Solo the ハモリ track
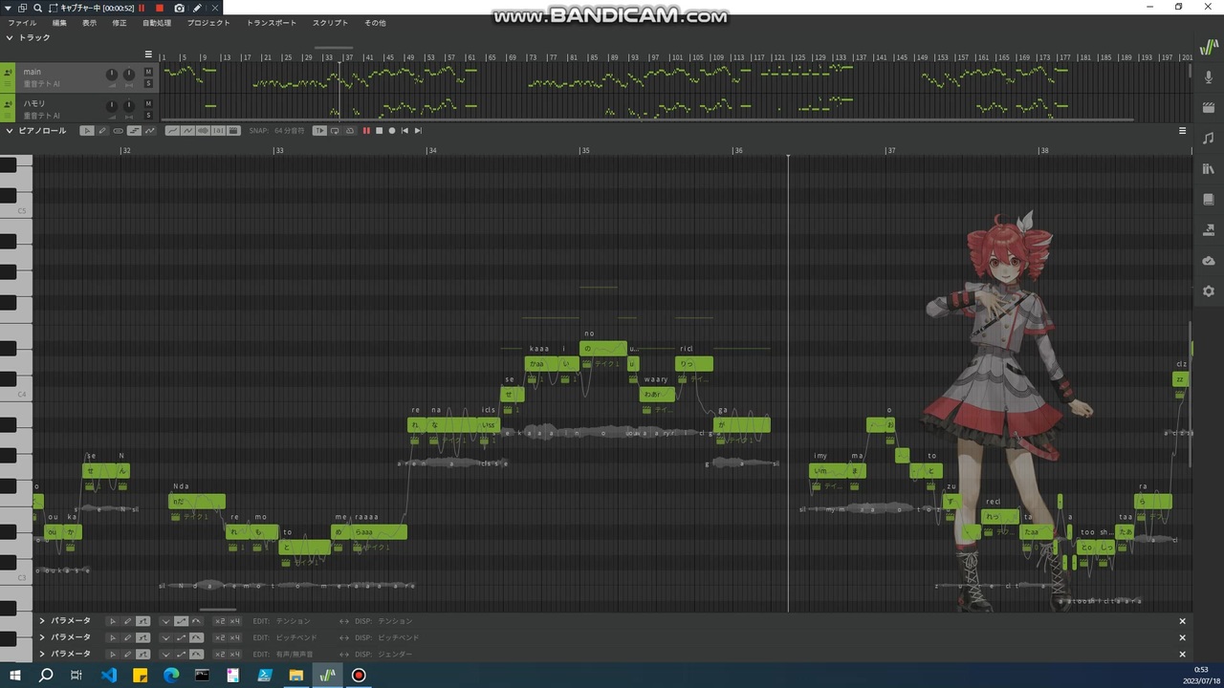Image resolution: width=1224 pixels, height=688 pixels. pyautogui.click(x=148, y=115)
